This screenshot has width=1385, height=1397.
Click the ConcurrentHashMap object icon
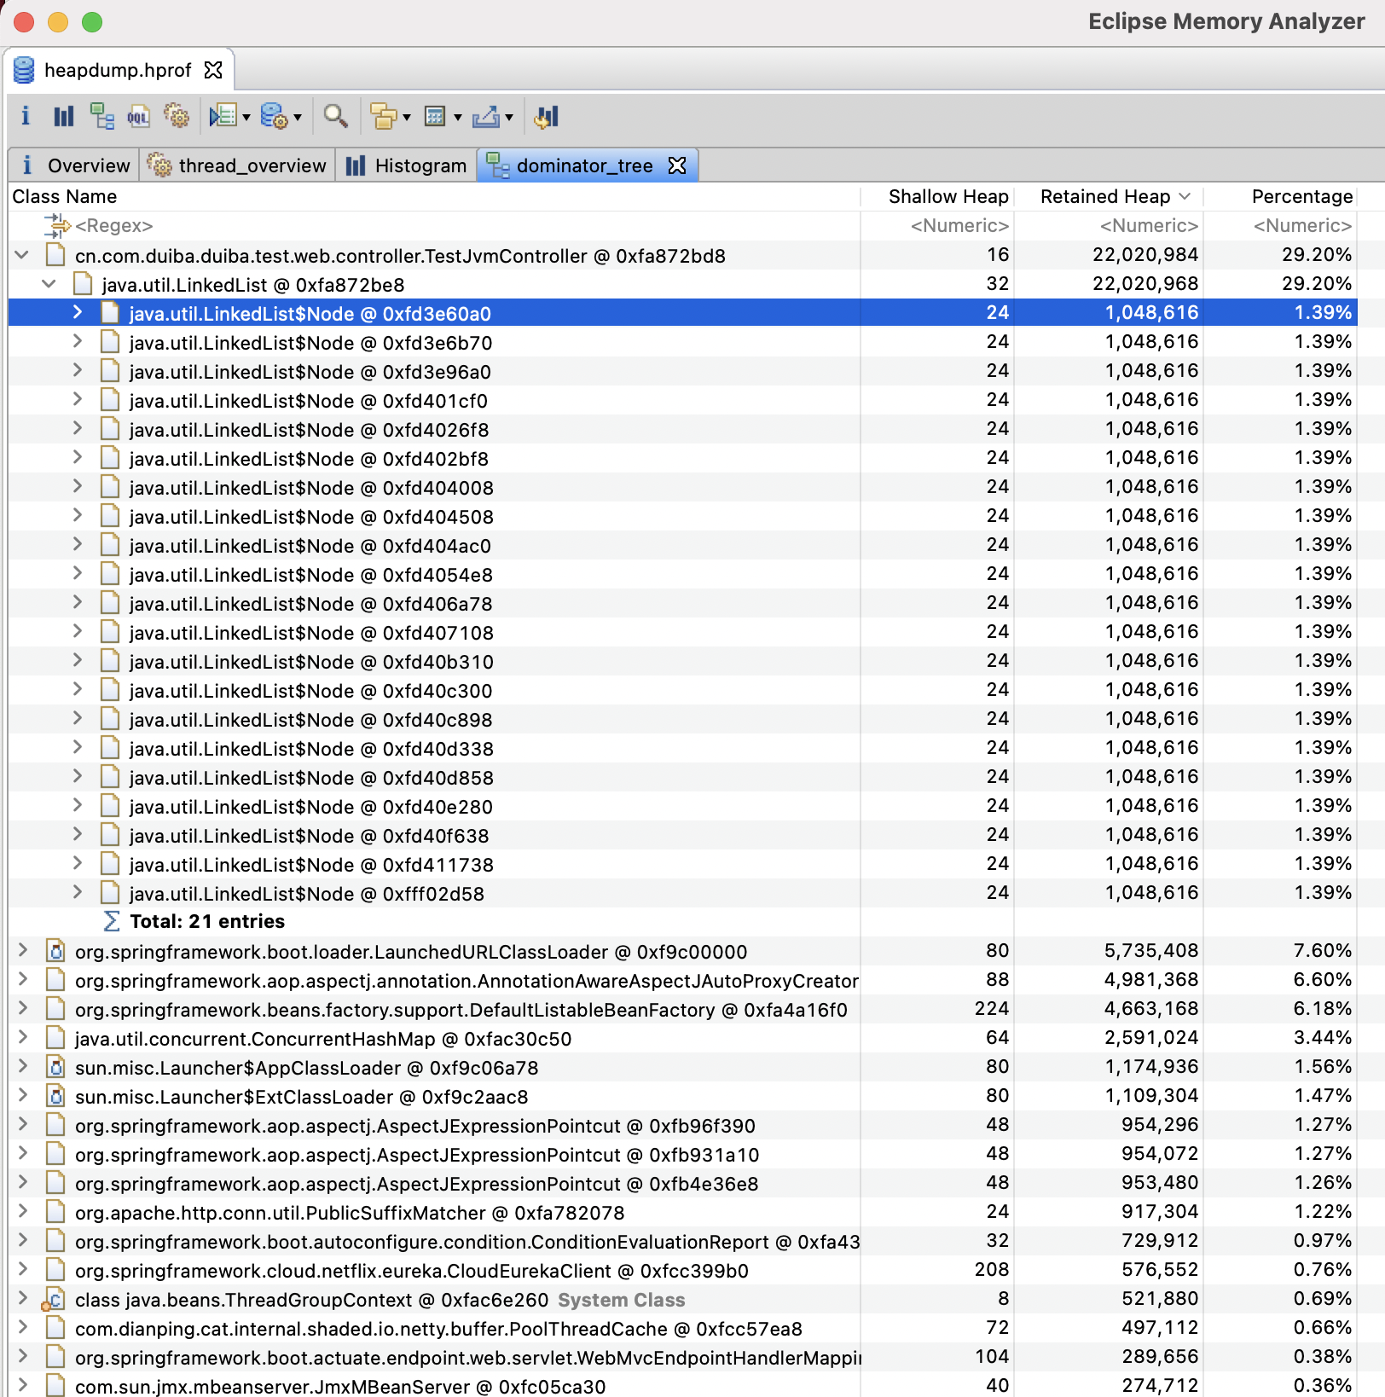(x=55, y=1038)
